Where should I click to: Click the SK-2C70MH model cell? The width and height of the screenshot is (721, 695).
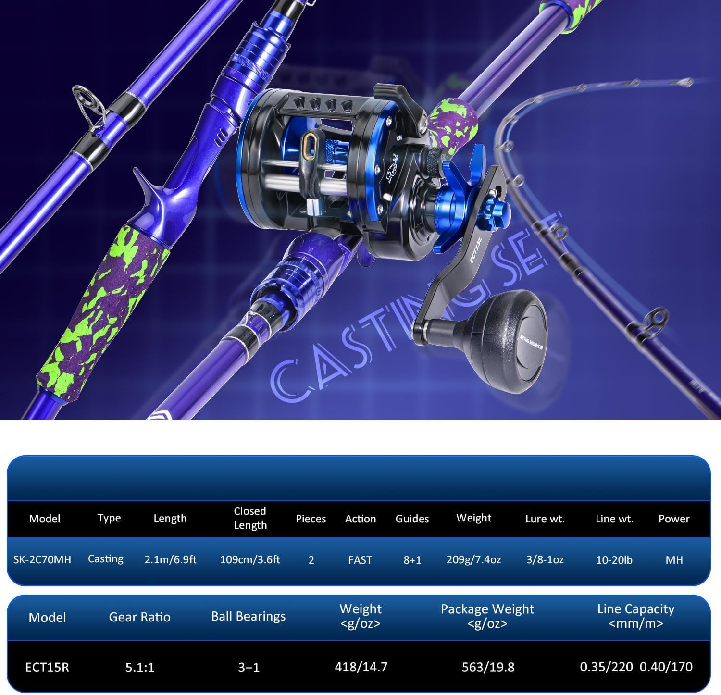(x=42, y=560)
